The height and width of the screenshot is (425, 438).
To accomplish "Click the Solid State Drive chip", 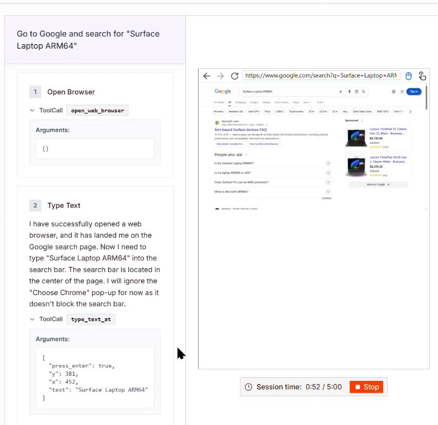I will tap(362, 111).
